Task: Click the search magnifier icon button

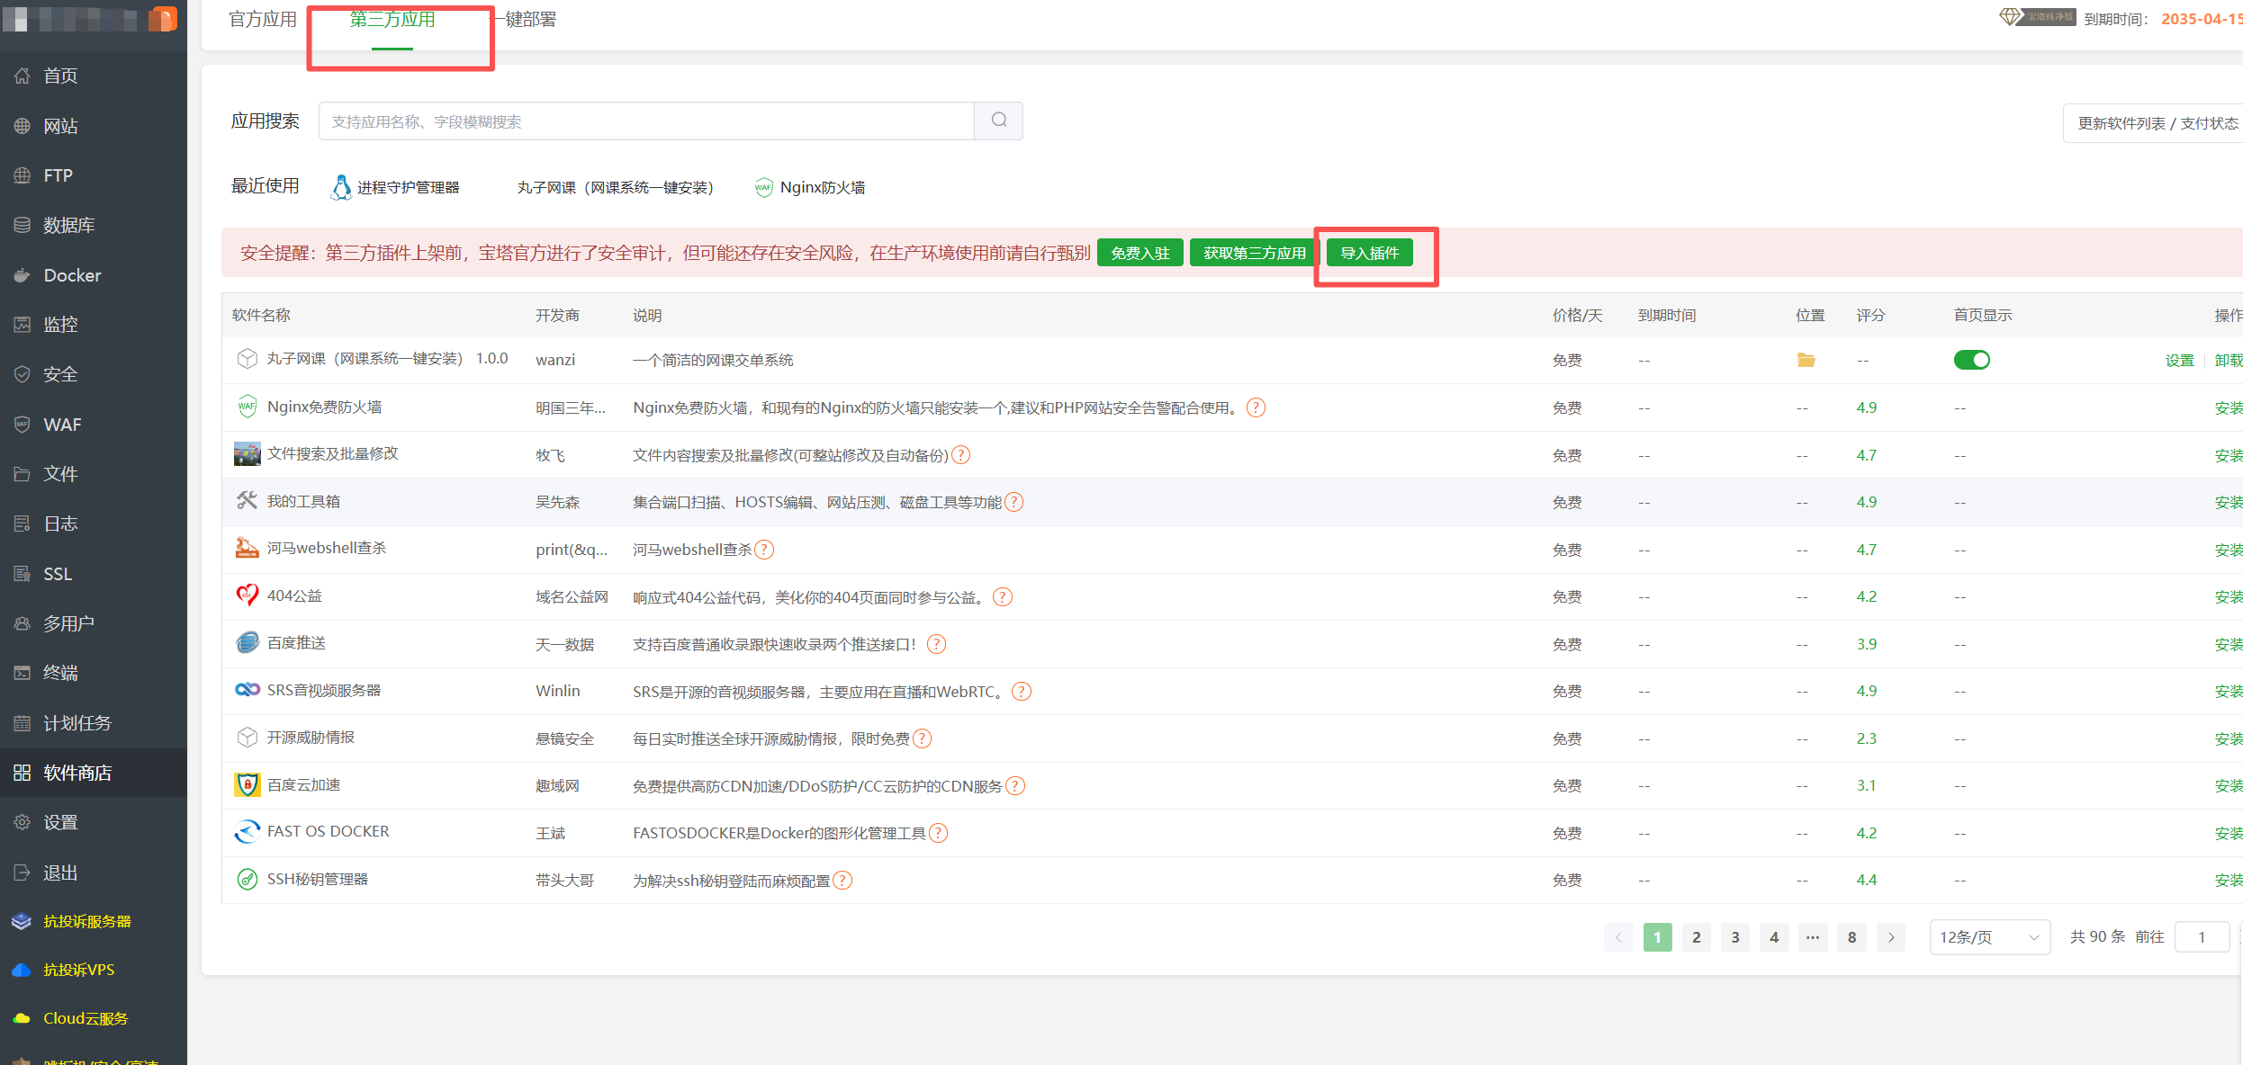Action: (x=999, y=121)
